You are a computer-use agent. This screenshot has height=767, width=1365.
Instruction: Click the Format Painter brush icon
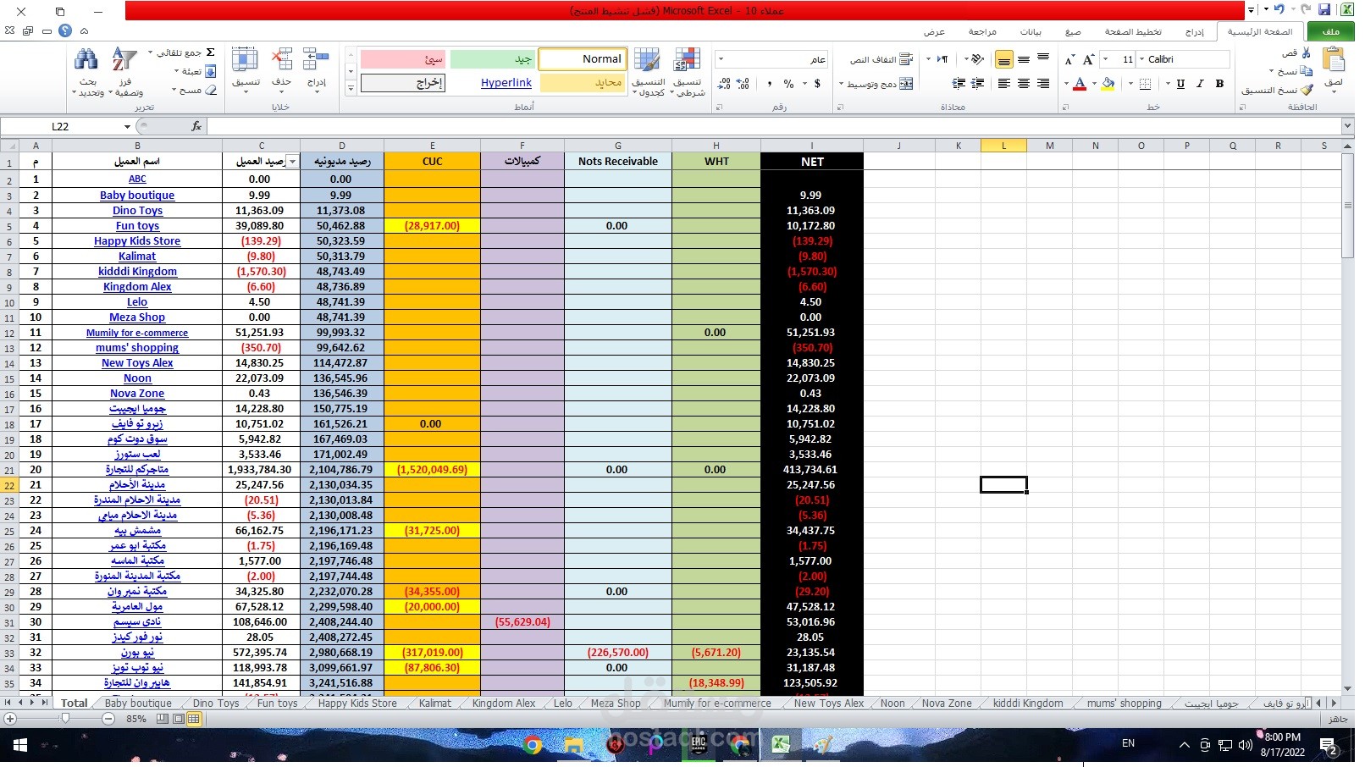coord(1307,90)
